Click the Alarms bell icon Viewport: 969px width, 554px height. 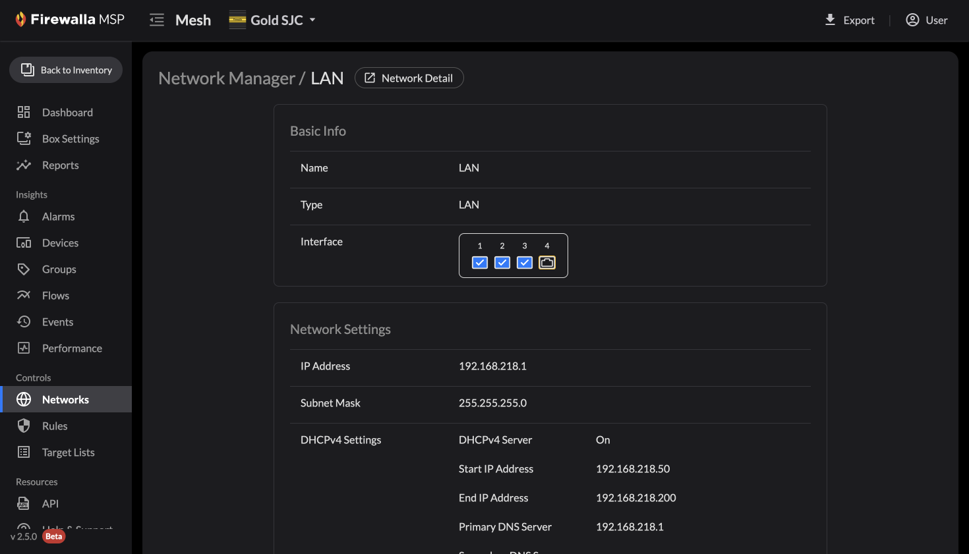24,216
